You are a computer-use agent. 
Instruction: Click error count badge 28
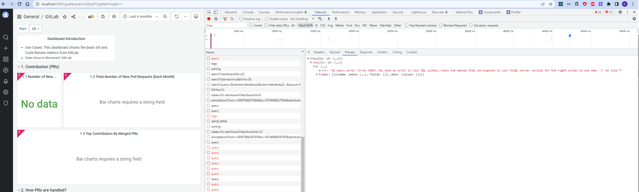598,12
